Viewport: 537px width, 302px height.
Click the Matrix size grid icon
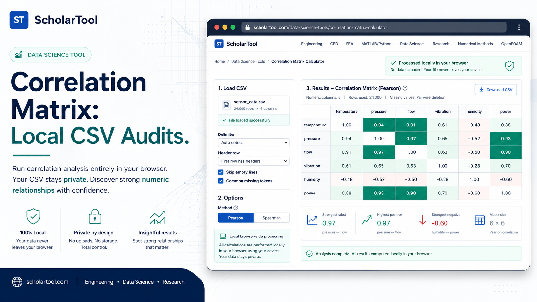click(x=480, y=220)
